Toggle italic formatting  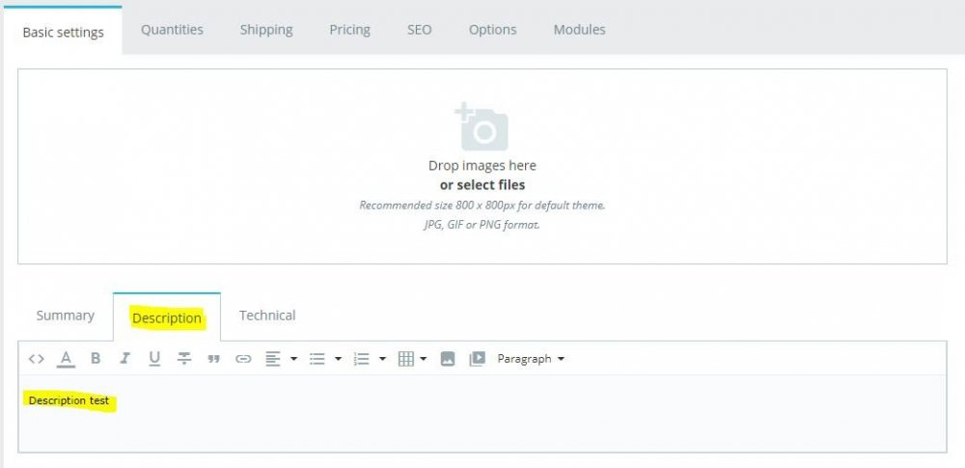pyautogui.click(x=124, y=358)
